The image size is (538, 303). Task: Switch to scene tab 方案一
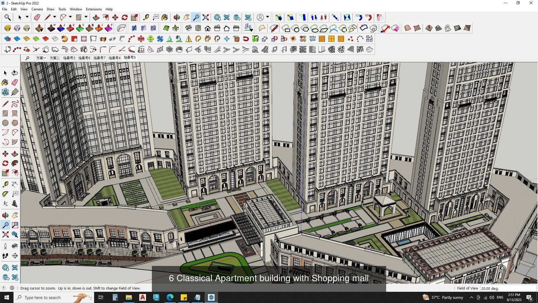41,58
